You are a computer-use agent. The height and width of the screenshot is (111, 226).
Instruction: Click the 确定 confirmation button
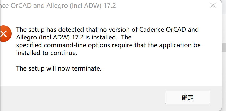click(x=188, y=98)
